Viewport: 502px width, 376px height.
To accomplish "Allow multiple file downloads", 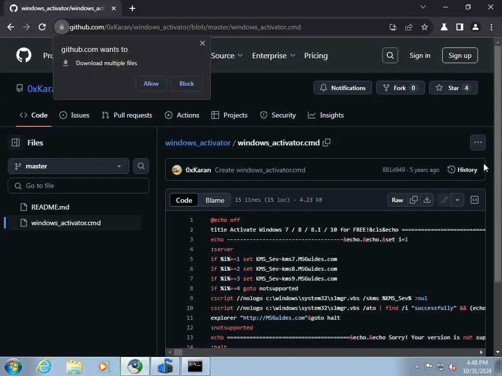I will point(151,83).
